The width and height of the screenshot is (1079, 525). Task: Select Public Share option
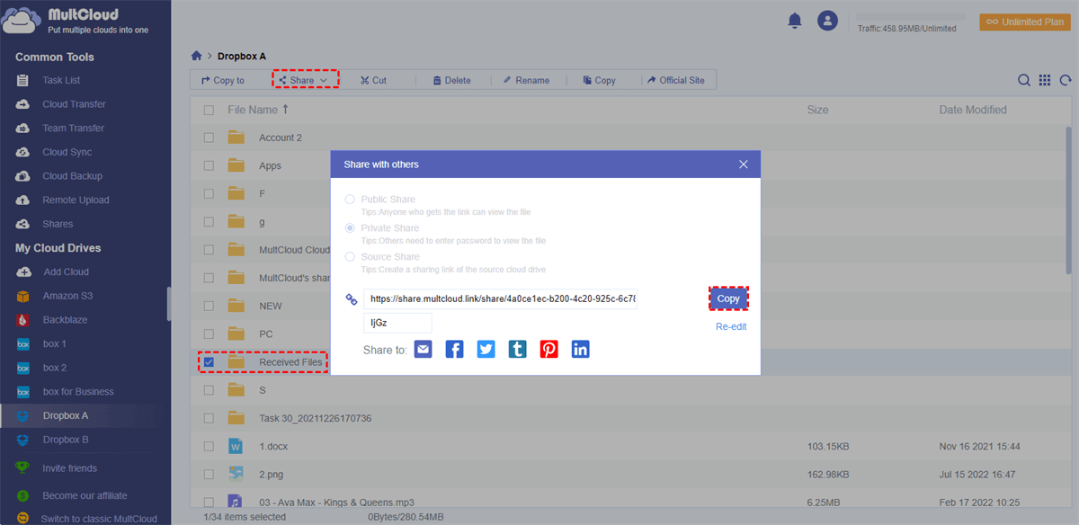tap(350, 200)
